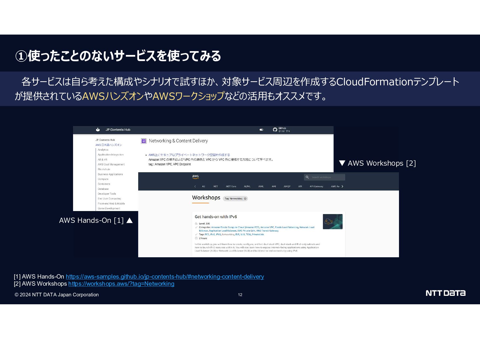The width and height of the screenshot is (480, 339).
Task: Click the JP Contents Hub header title
Action: (118, 130)
